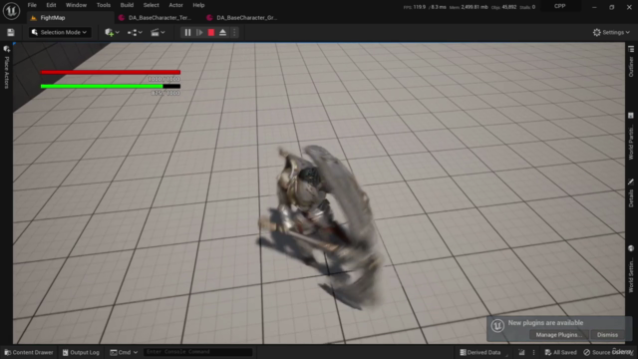
Task: Eject from the player controller
Action: pos(223,32)
